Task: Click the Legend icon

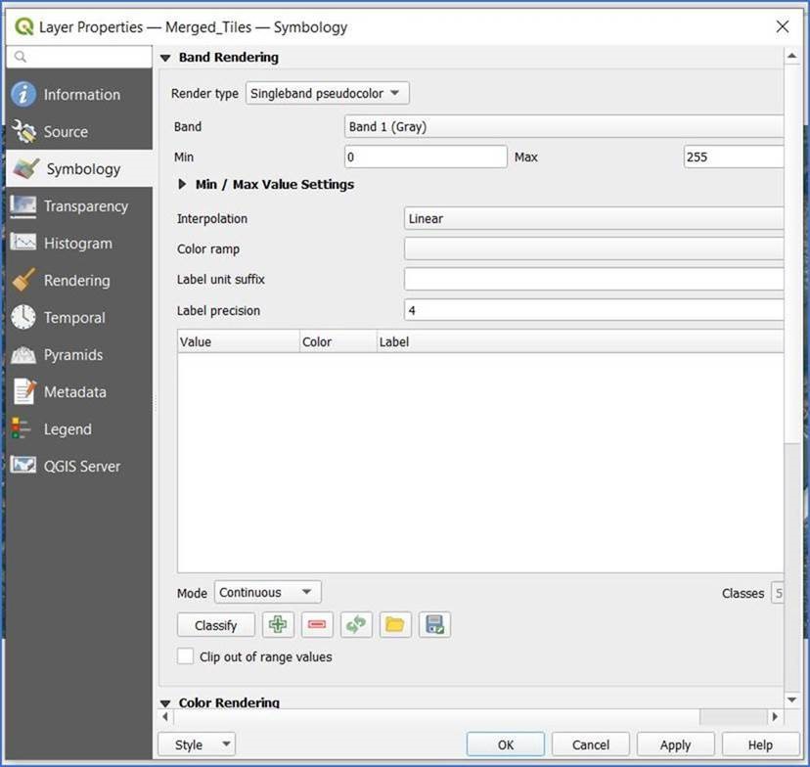Action: tap(22, 429)
